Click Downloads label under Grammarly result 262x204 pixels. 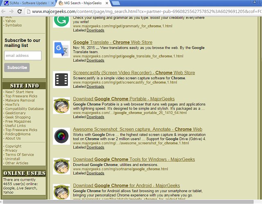tap(95, 30)
